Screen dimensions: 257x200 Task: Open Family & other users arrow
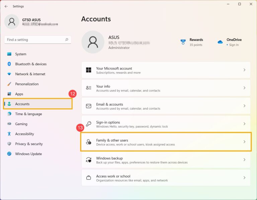[244, 142]
